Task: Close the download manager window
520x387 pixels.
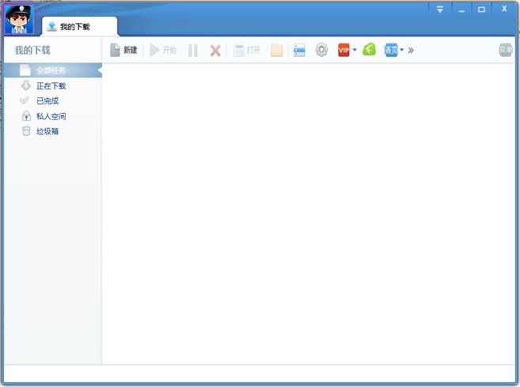Action: coord(504,9)
